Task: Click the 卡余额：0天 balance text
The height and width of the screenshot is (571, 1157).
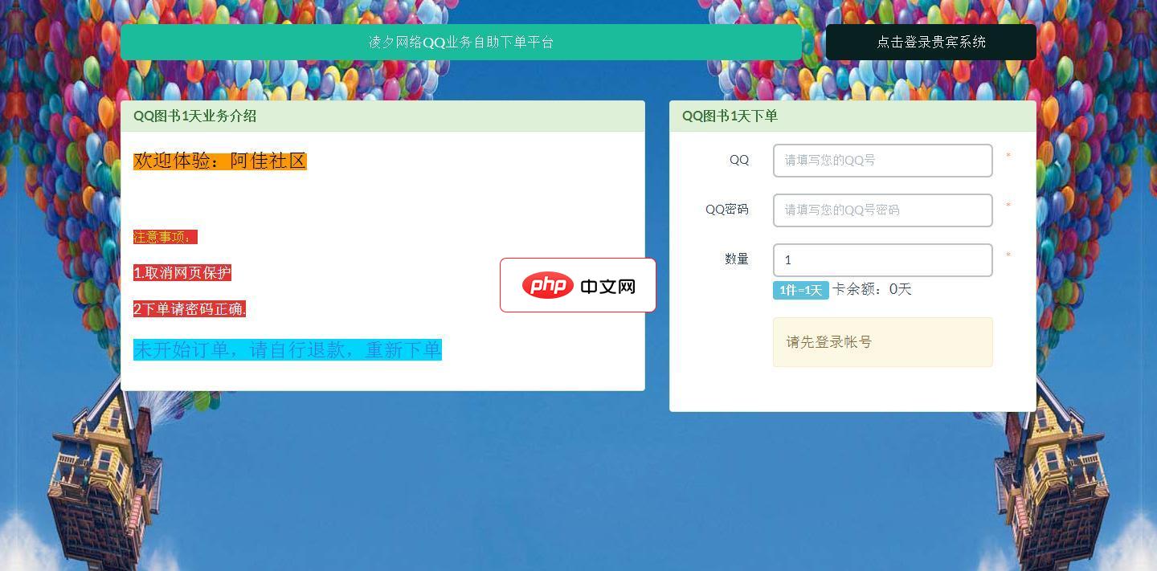Action: click(x=872, y=289)
